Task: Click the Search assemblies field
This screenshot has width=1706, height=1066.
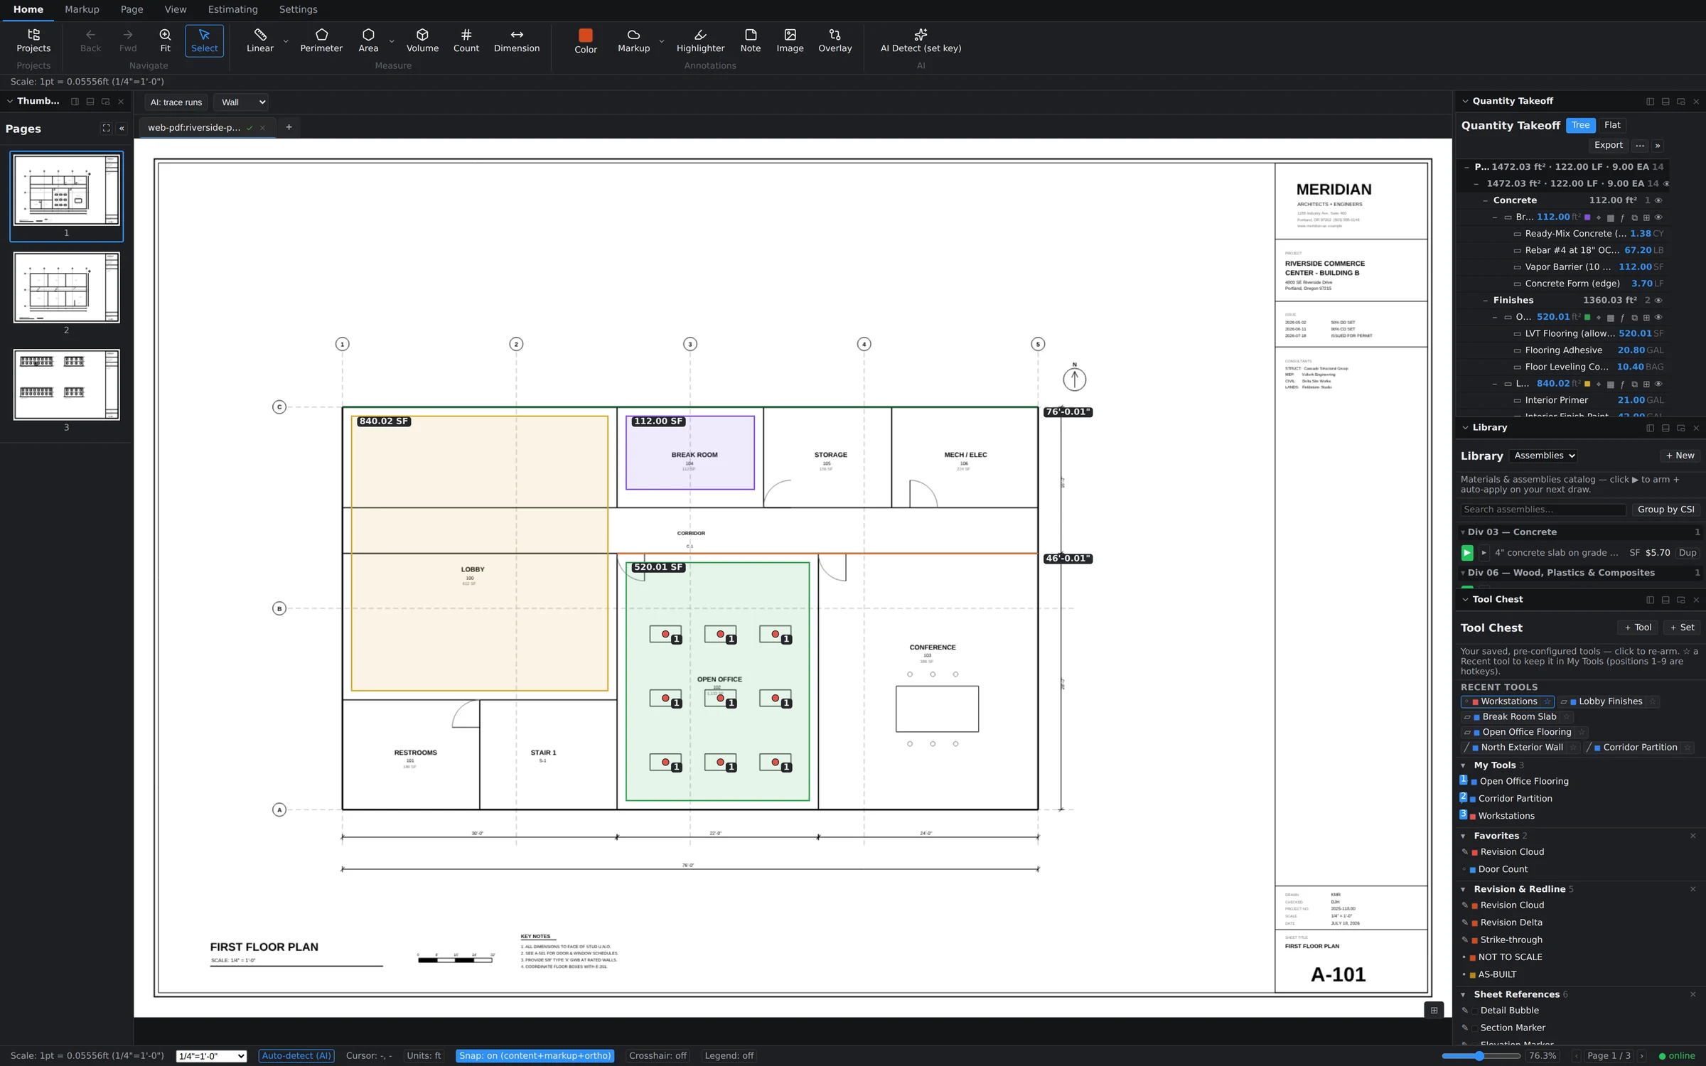Action: pyautogui.click(x=1543, y=510)
